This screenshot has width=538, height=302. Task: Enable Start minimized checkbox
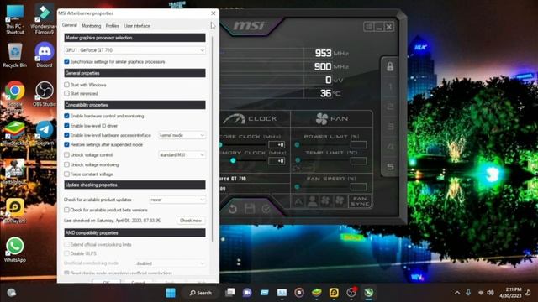[66, 93]
